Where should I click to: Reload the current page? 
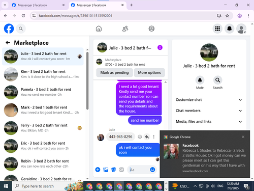pos(23,16)
